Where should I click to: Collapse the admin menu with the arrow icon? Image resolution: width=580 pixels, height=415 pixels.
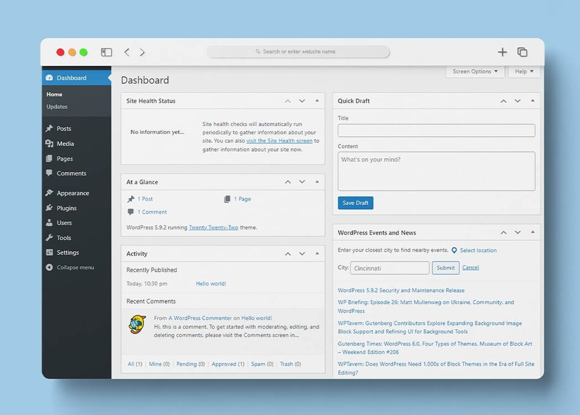pyautogui.click(x=49, y=267)
